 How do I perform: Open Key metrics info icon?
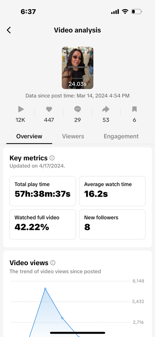[x=52, y=158]
